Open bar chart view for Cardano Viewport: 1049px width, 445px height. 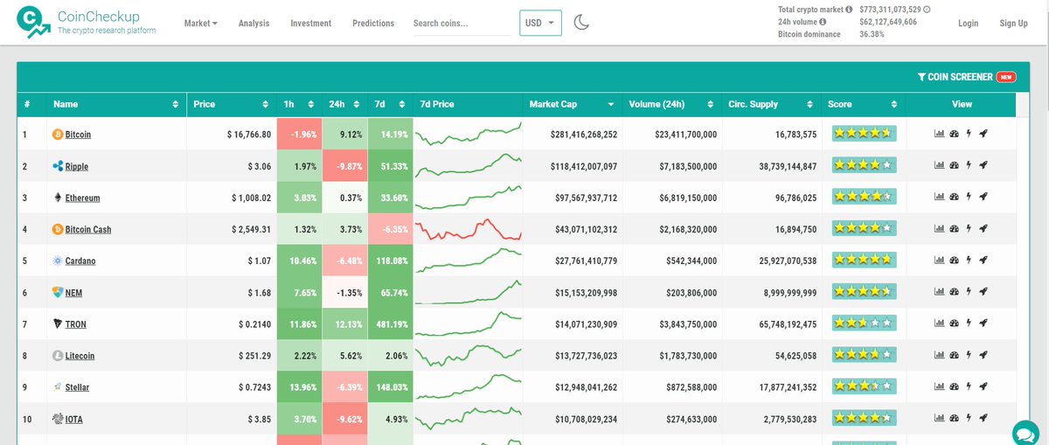[x=940, y=261]
